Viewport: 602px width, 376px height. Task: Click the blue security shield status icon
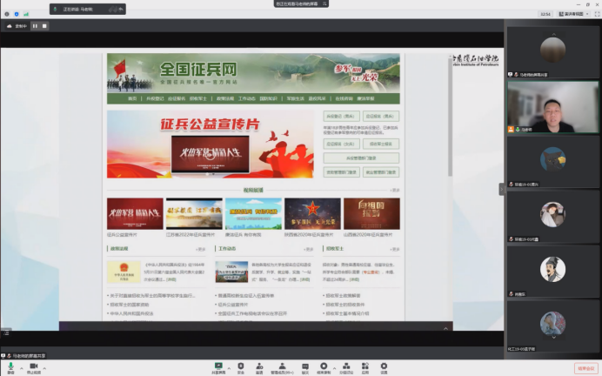(17, 14)
